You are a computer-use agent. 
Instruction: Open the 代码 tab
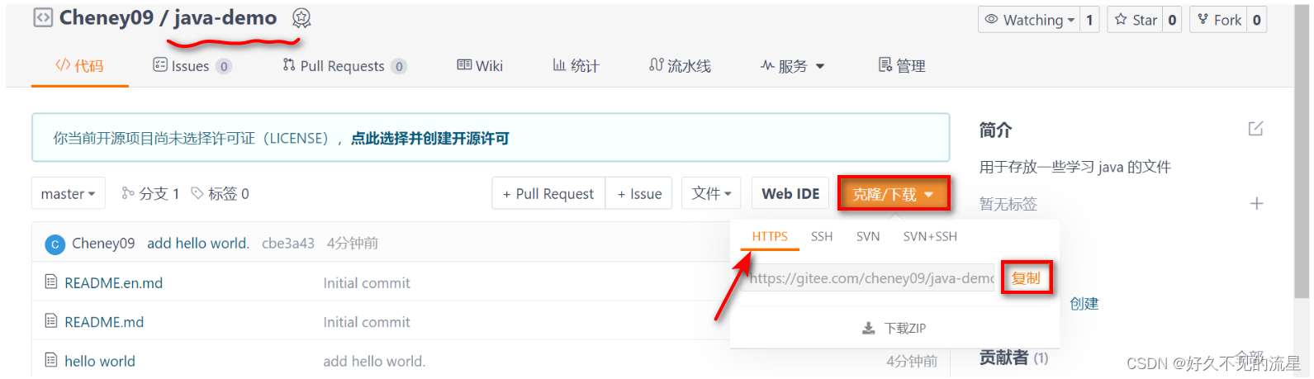pyautogui.click(x=79, y=66)
